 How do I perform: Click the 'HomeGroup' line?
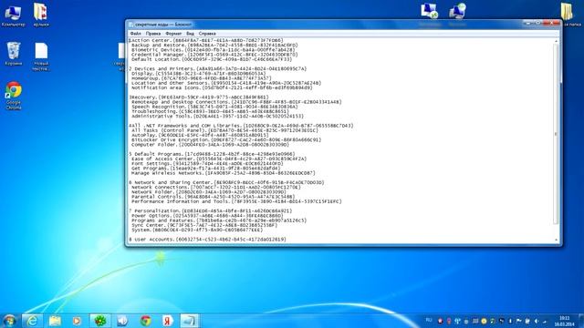pyautogui.click(x=202, y=78)
